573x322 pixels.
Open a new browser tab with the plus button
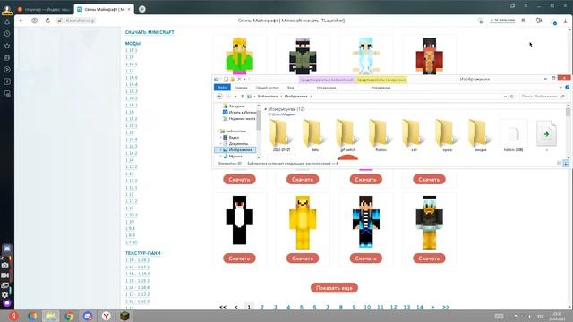[142, 9]
